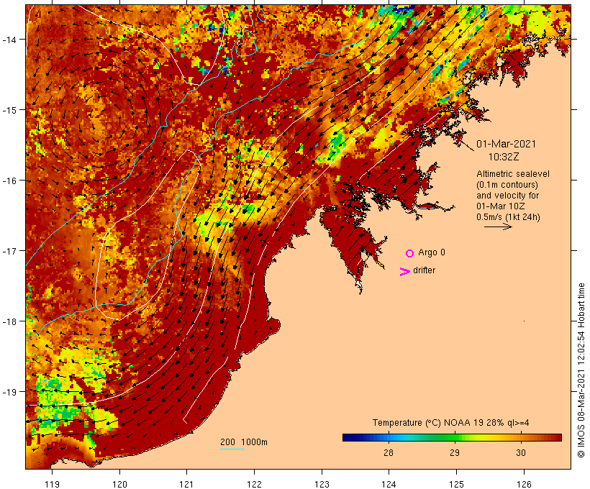Click the longitude label 120
Screen dimensions: 590x489
coord(119,484)
